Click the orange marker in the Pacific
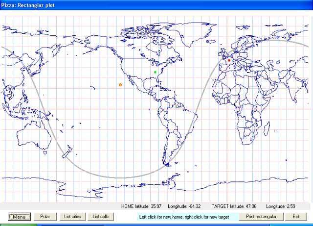The height and width of the screenshot is (226, 313). (x=120, y=85)
